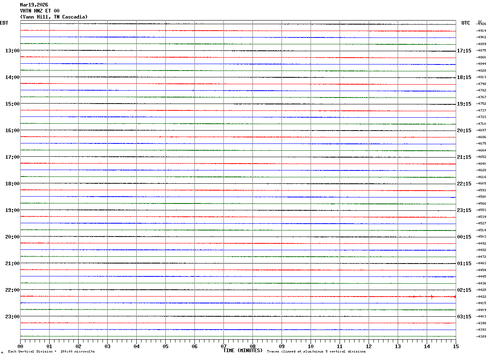The width and height of the screenshot is (488, 357).
Task: Select the EDT timezone label
Action: tap(4, 23)
